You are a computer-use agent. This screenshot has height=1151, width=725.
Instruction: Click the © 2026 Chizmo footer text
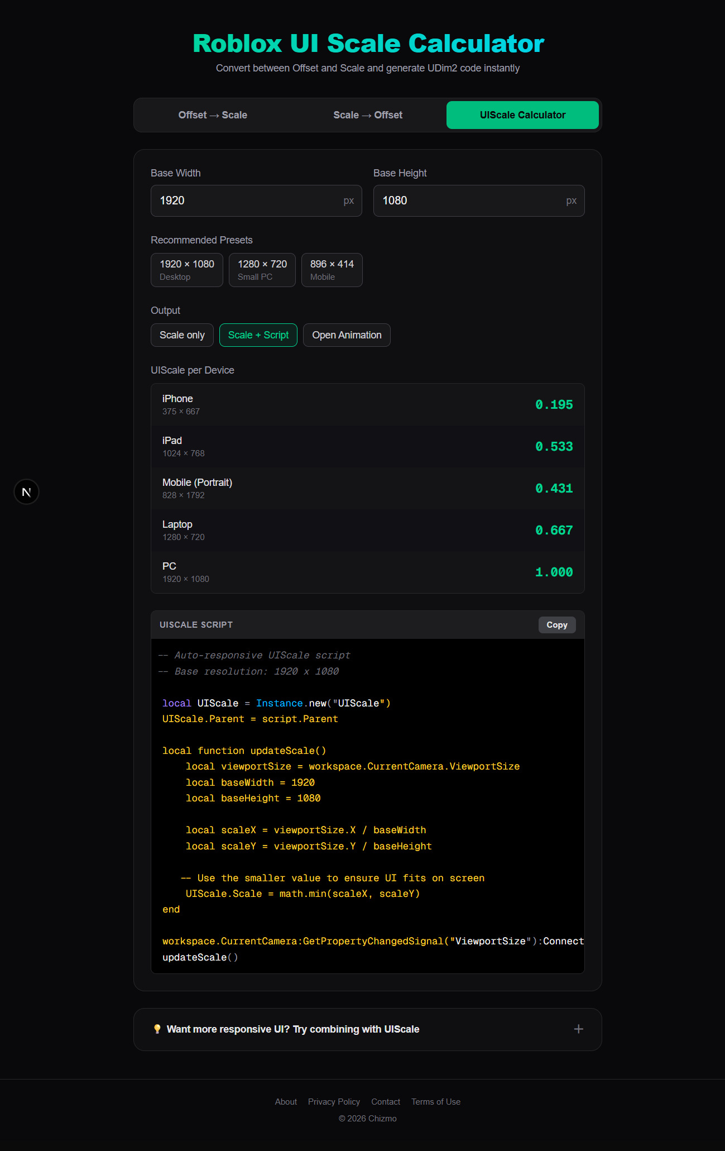pyautogui.click(x=368, y=1119)
